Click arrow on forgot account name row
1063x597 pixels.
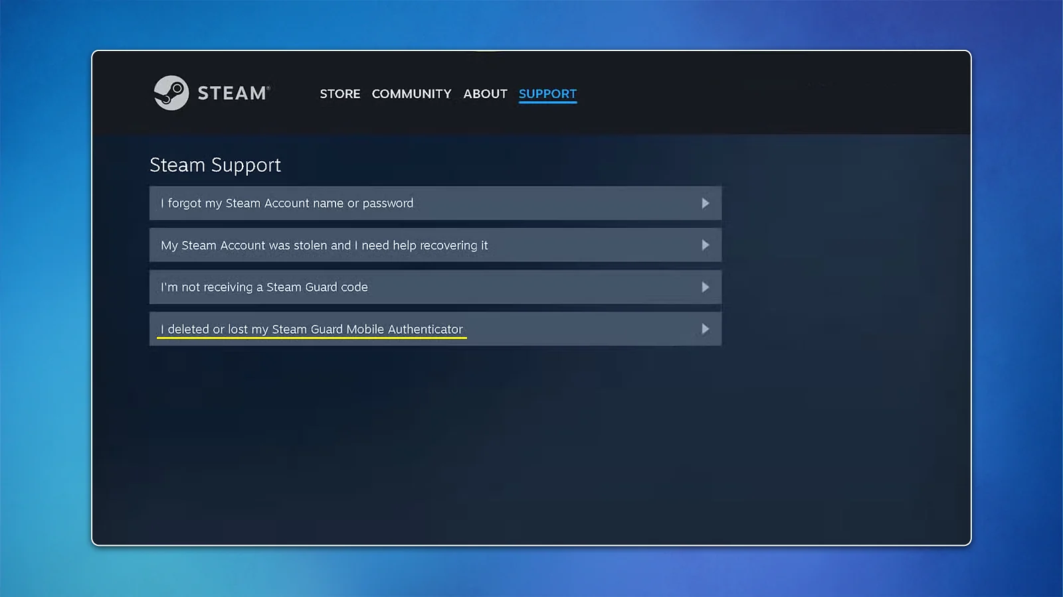point(706,203)
